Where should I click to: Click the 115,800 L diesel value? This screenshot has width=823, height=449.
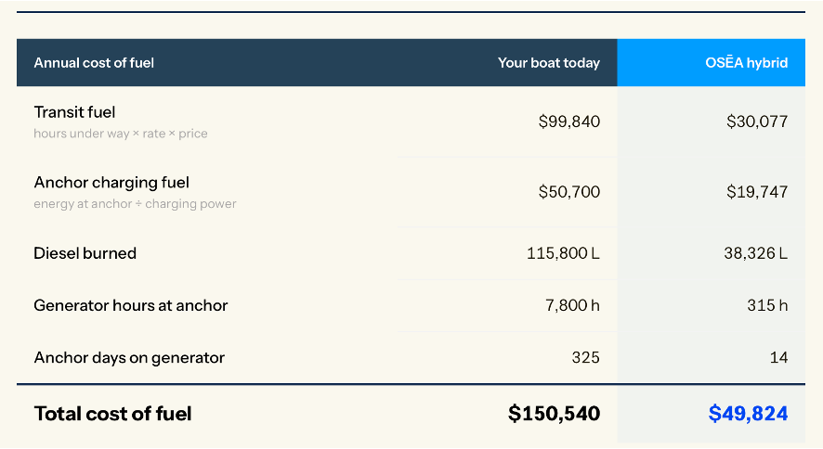(x=563, y=253)
